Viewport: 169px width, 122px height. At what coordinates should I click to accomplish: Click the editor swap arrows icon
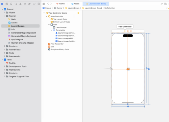(x=162, y=4)
